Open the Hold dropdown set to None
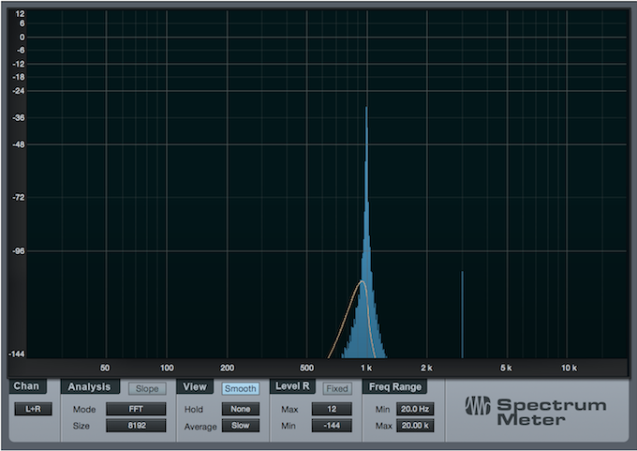Viewport: 637px width, 451px height. 241,409
